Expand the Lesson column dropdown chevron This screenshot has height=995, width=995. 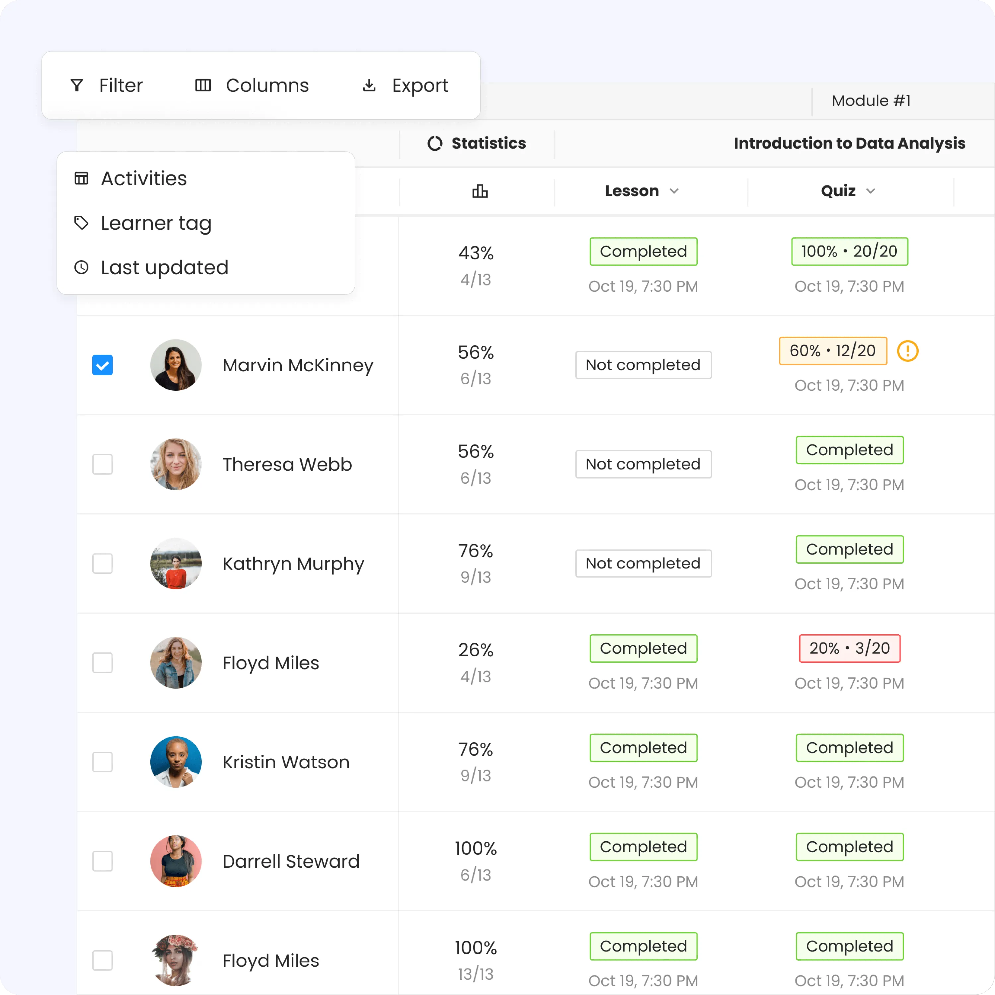tap(674, 192)
